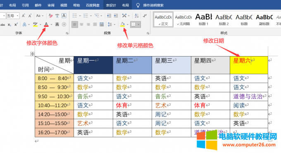
Task: Center align text
Action: pyautogui.click(x=81, y=24)
